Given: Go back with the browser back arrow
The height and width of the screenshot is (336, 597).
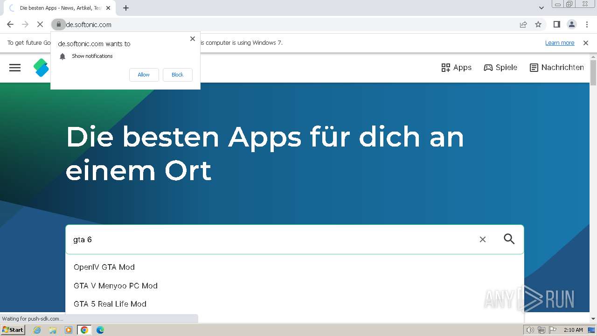Looking at the screenshot, I should click(10, 25).
